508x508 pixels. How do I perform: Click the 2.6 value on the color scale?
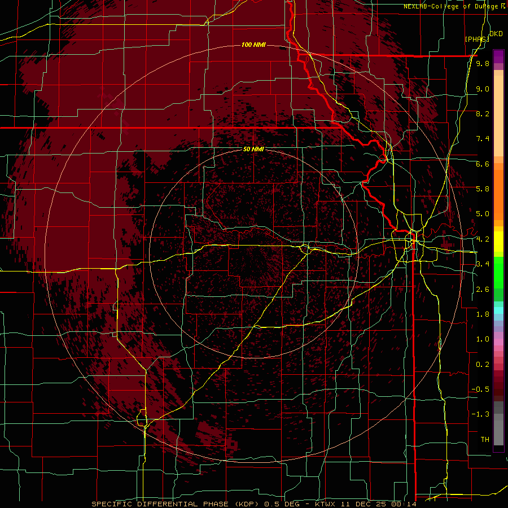483,290
